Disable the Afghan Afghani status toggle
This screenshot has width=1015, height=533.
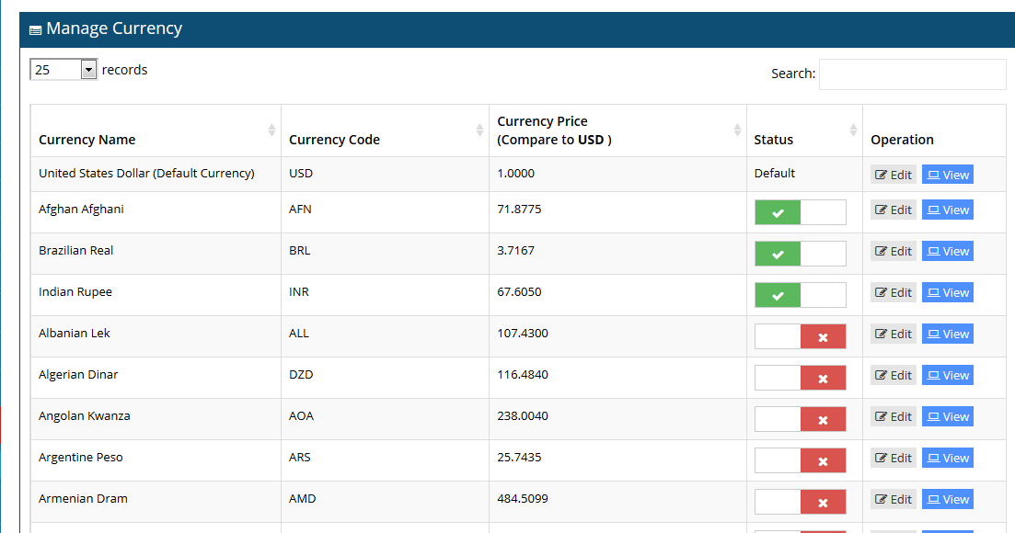coord(800,213)
